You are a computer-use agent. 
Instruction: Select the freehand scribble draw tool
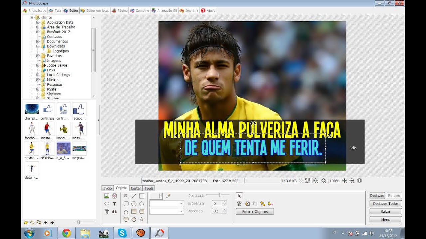(x=126, y=196)
